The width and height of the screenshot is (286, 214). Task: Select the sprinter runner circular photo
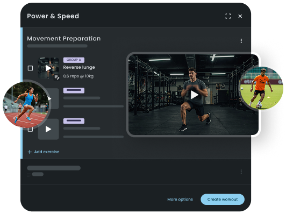pos(26,104)
